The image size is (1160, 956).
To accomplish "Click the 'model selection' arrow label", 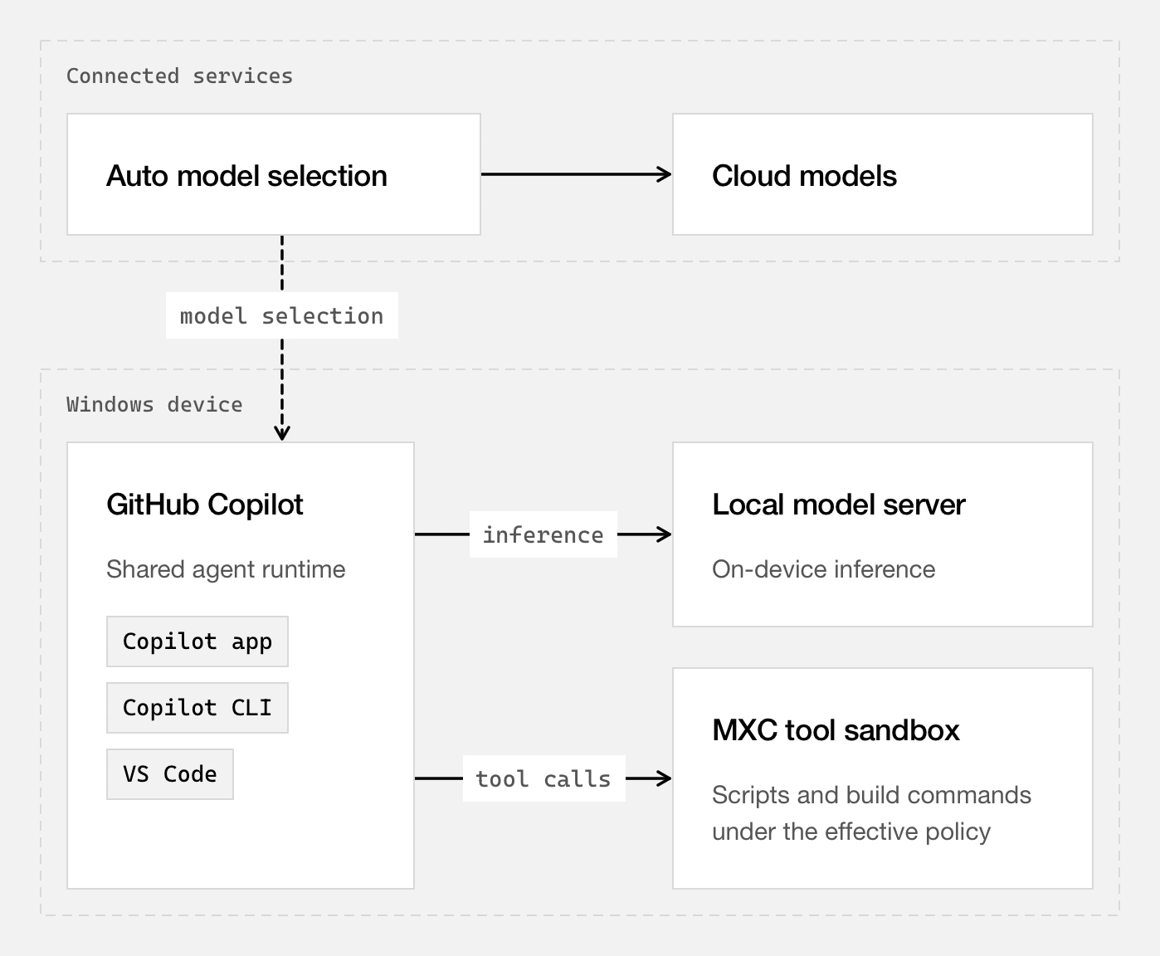I will tap(282, 315).
